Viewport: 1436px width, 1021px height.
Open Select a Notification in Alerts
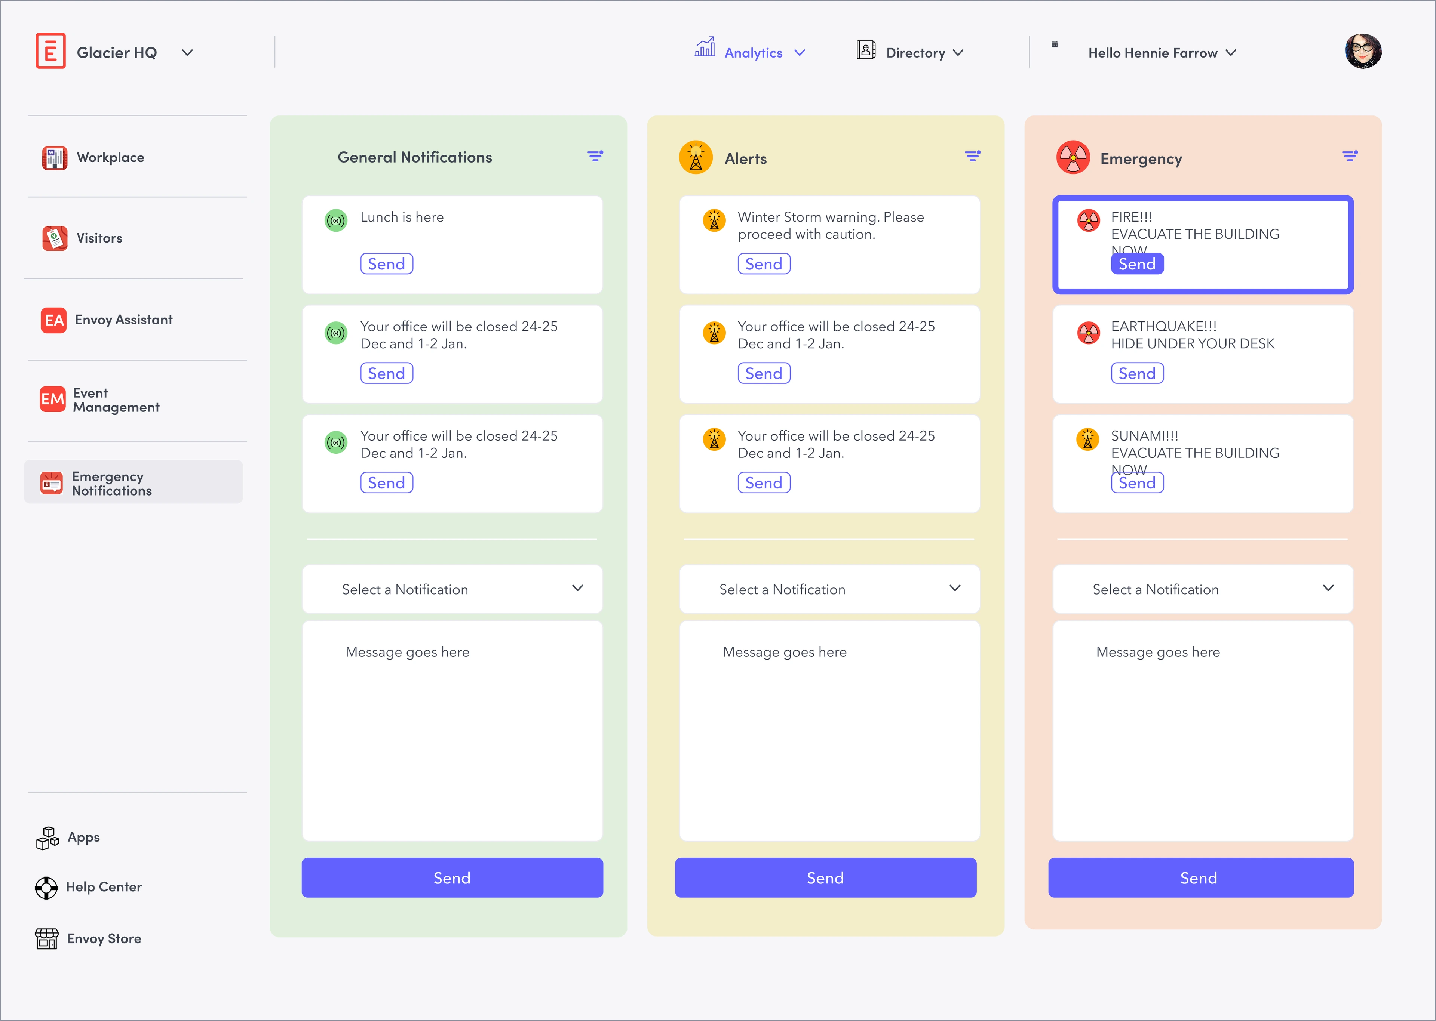(830, 589)
